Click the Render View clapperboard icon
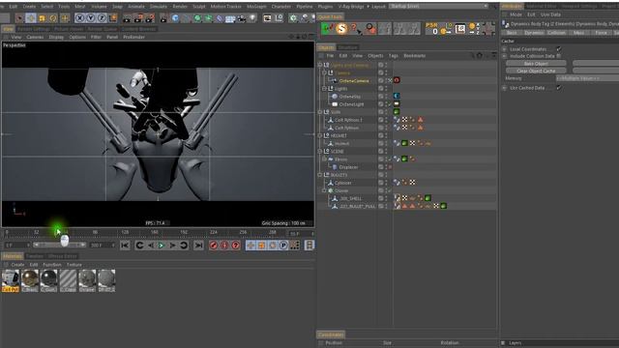Image resolution: width=619 pixels, height=348 pixels. point(127,18)
